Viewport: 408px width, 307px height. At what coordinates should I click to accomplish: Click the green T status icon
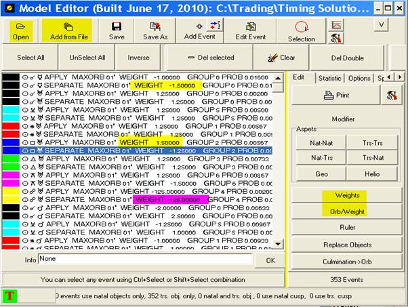pyautogui.click(x=10, y=296)
